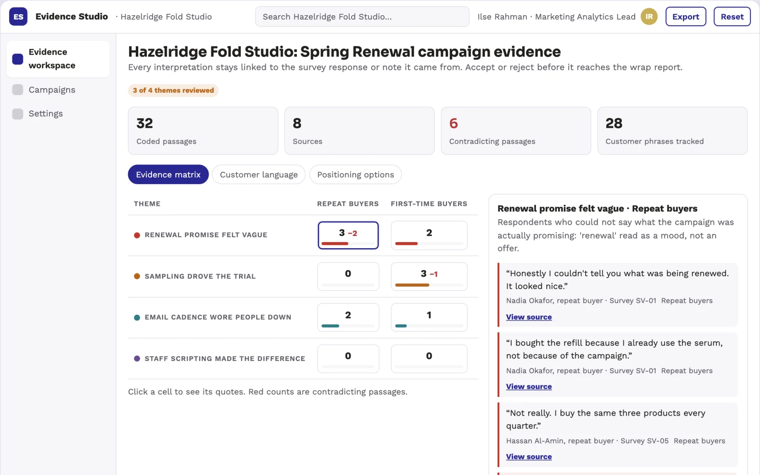Click 'Staff scripting made the difference' label
This screenshot has width=760, height=475.
(x=225, y=359)
